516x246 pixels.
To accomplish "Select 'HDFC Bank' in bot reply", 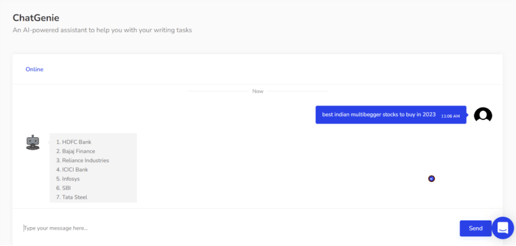I will (76, 142).
